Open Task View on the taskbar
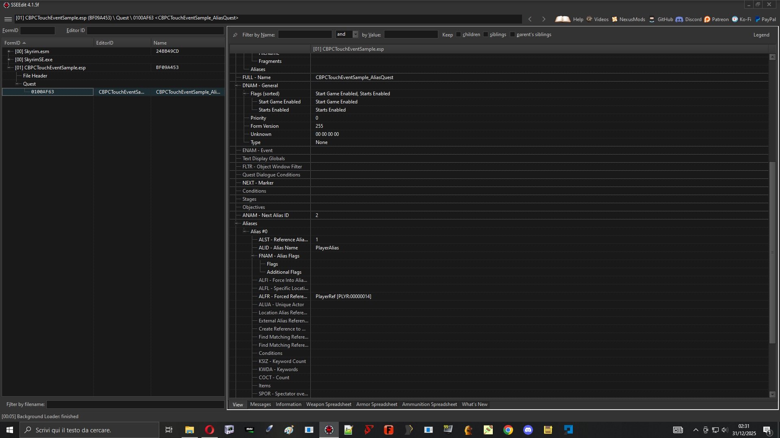Image resolution: width=780 pixels, height=438 pixels. [x=169, y=430]
